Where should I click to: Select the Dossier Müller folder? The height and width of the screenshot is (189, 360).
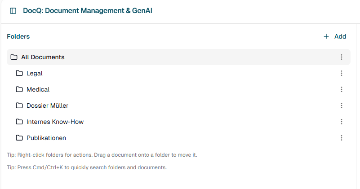[x=47, y=105]
